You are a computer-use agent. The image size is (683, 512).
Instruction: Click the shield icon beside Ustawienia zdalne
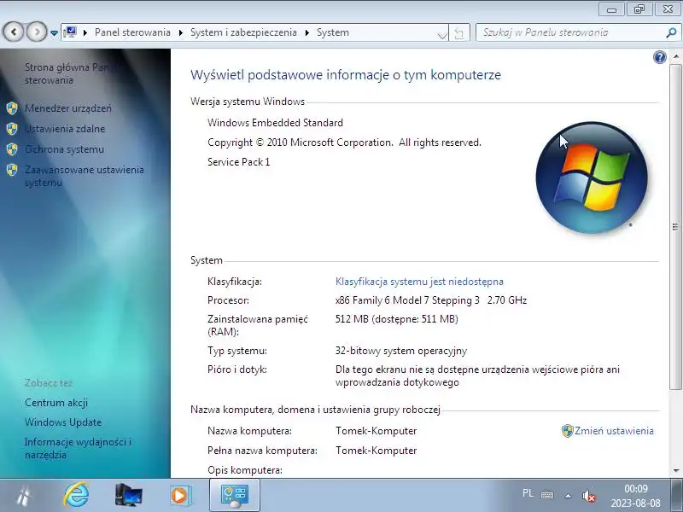pyautogui.click(x=12, y=129)
